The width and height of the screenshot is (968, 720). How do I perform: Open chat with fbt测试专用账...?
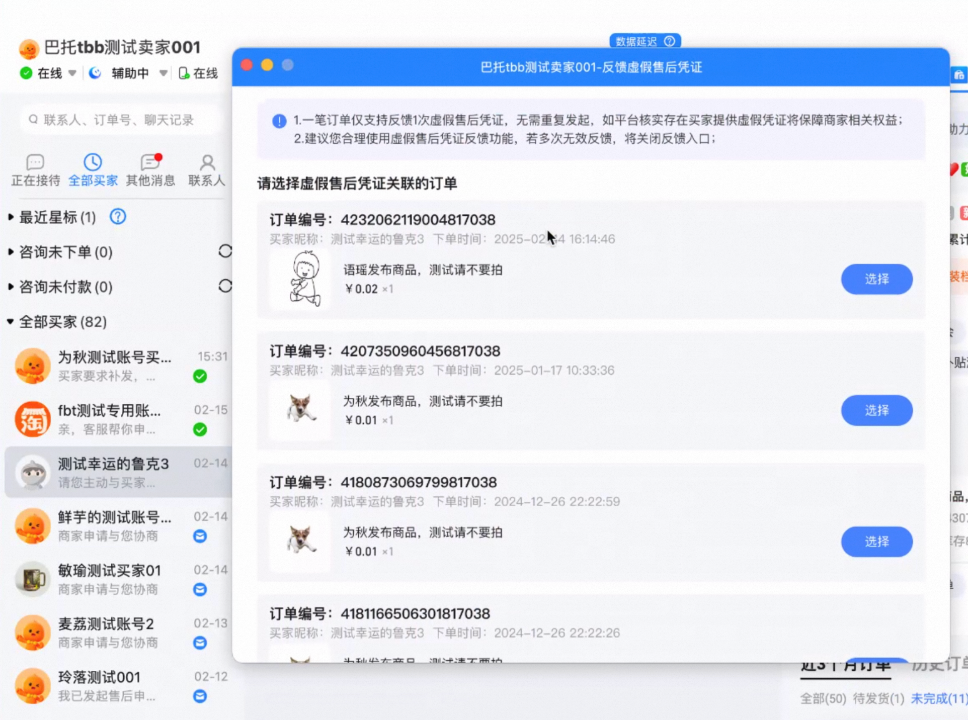point(119,419)
